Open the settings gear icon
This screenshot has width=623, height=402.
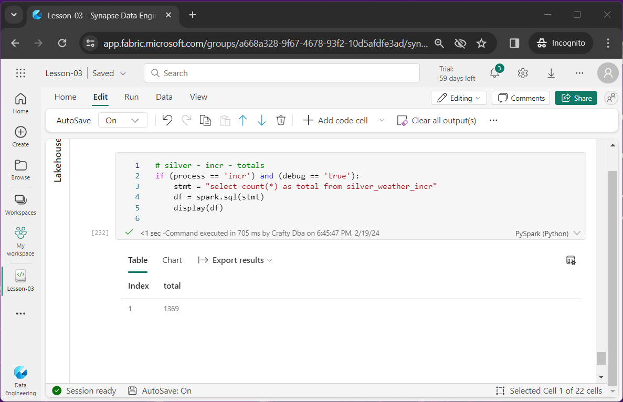[522, 73]
